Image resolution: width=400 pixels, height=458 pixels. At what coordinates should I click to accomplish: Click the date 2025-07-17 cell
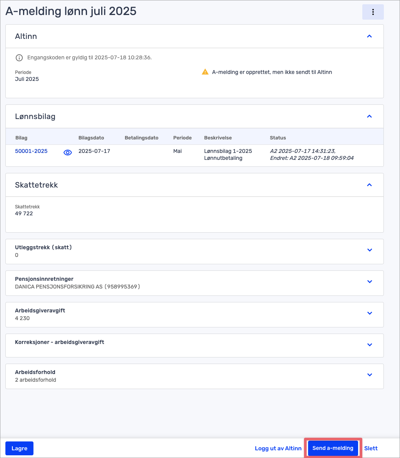94,151
